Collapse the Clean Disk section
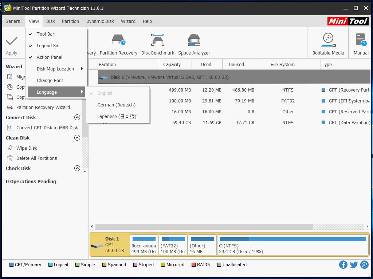373x279 pixels. (77, 138)
